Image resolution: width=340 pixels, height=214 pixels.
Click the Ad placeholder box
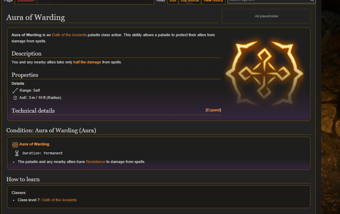tap(266, 16)
